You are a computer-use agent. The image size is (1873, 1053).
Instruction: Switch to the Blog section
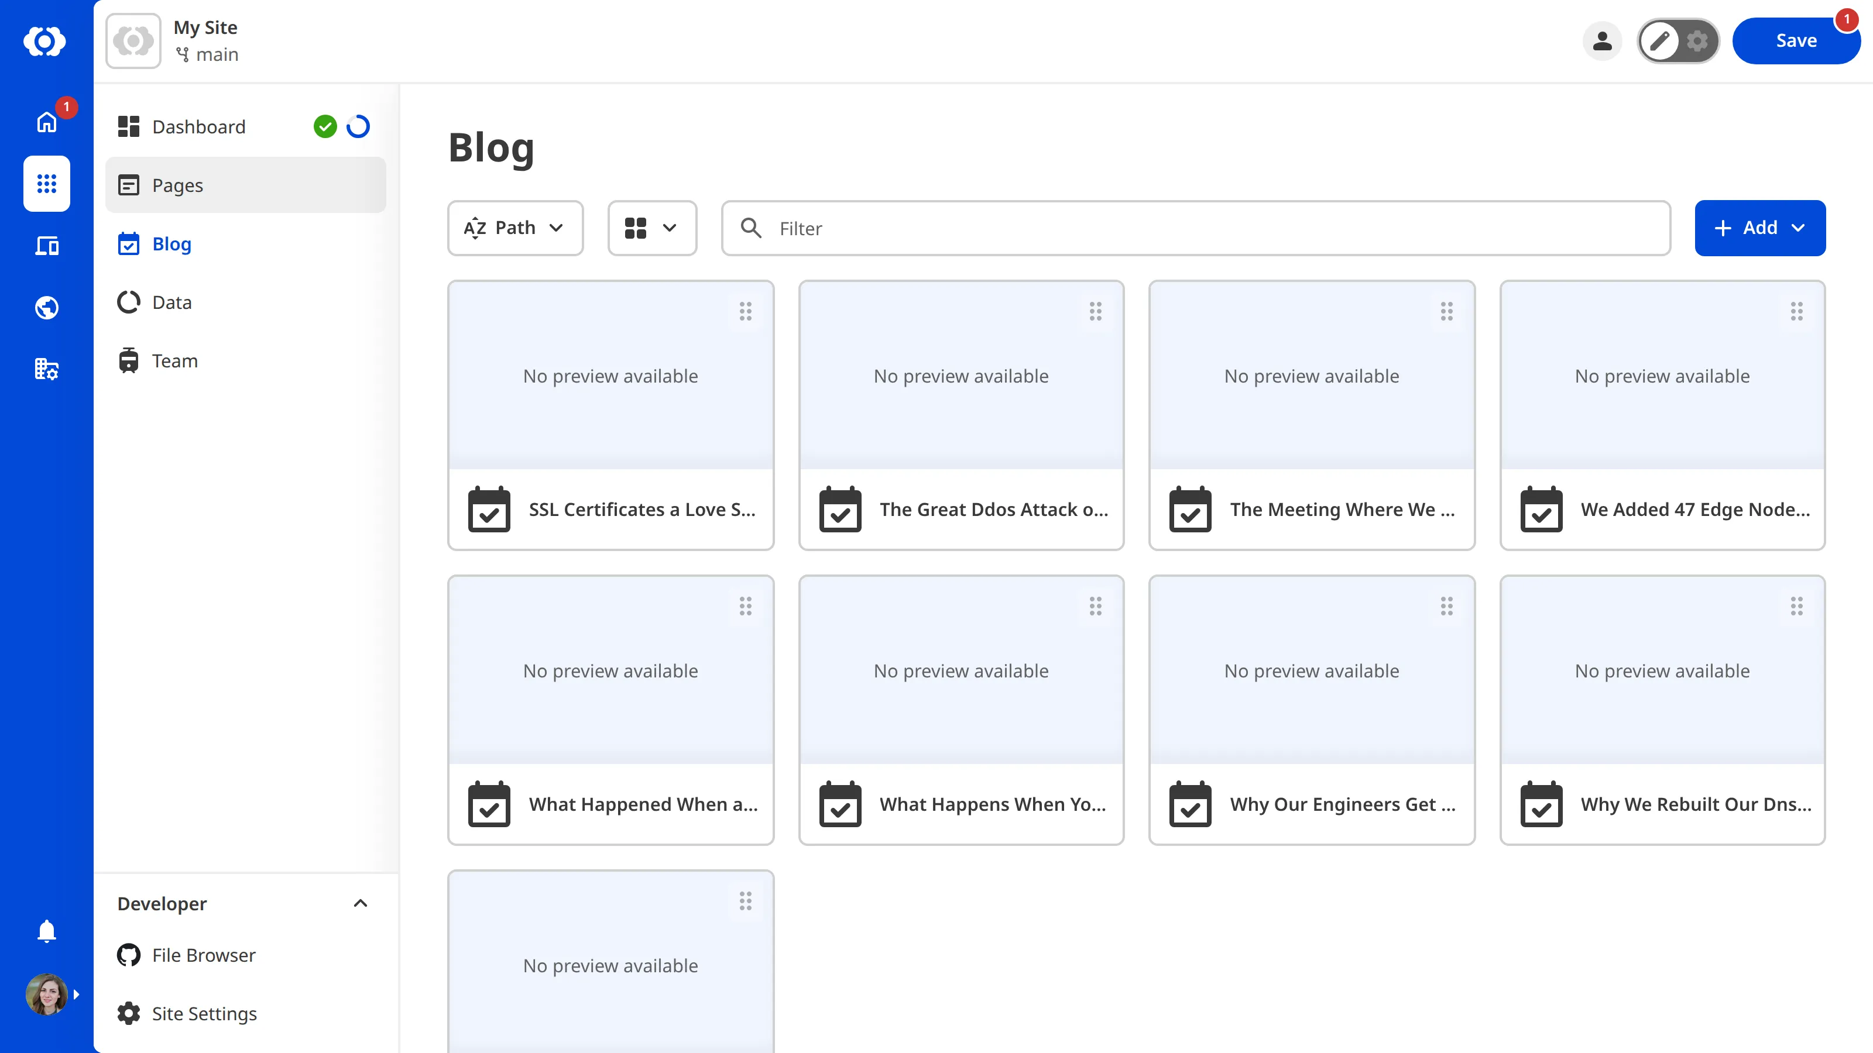tap(172, 243)
